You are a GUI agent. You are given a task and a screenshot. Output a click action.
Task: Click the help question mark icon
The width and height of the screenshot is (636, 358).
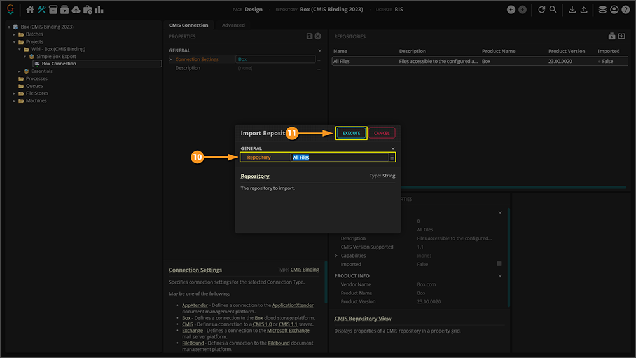(625, 10)
